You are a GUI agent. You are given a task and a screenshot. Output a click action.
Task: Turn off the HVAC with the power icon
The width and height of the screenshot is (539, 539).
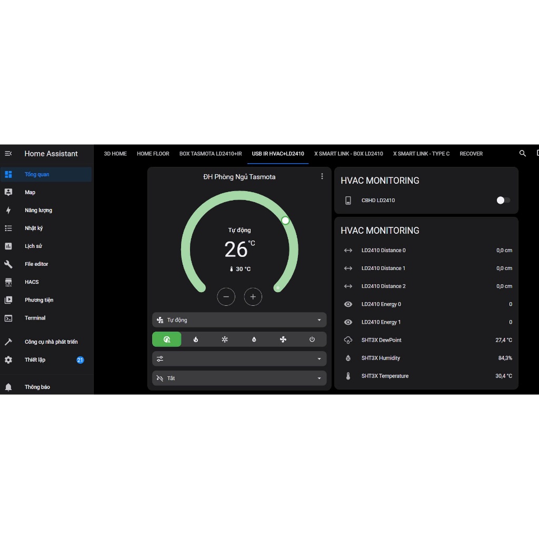[312, 340]
